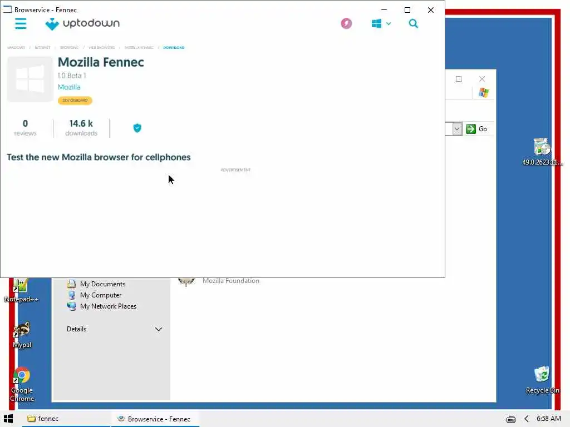Close the background Explorer window
This screenshot has width=570, height=427.
pyautogui.click(x=482, y=79)
